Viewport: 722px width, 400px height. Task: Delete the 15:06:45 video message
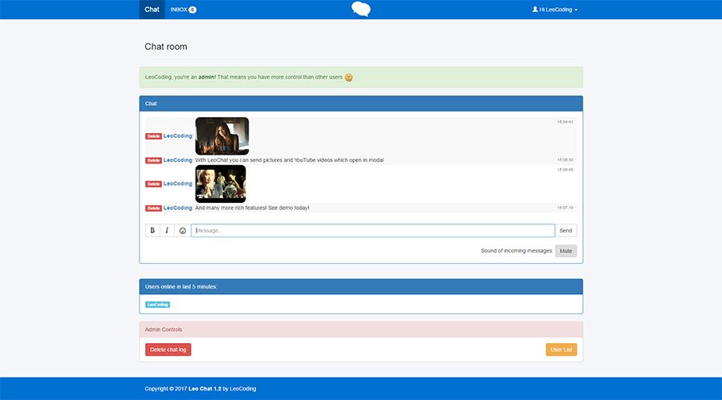[x=153, y=184]
